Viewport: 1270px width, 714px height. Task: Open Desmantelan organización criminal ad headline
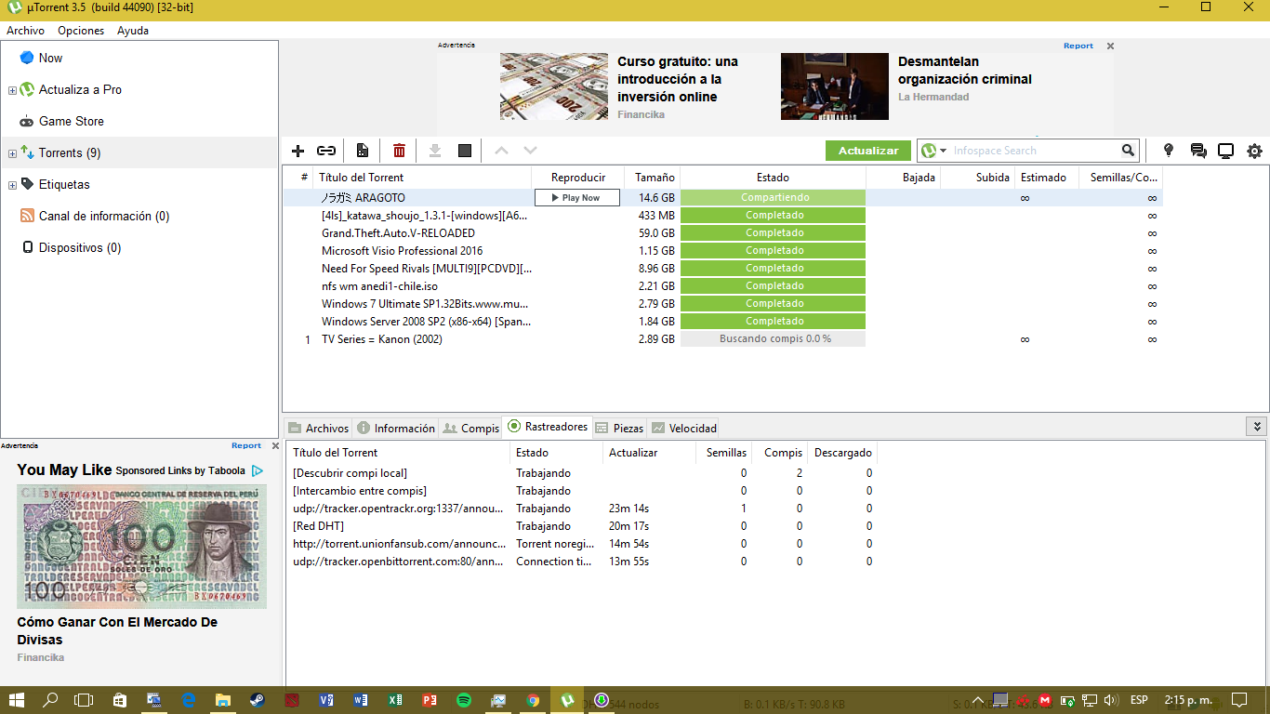click(x=965, y=71)
